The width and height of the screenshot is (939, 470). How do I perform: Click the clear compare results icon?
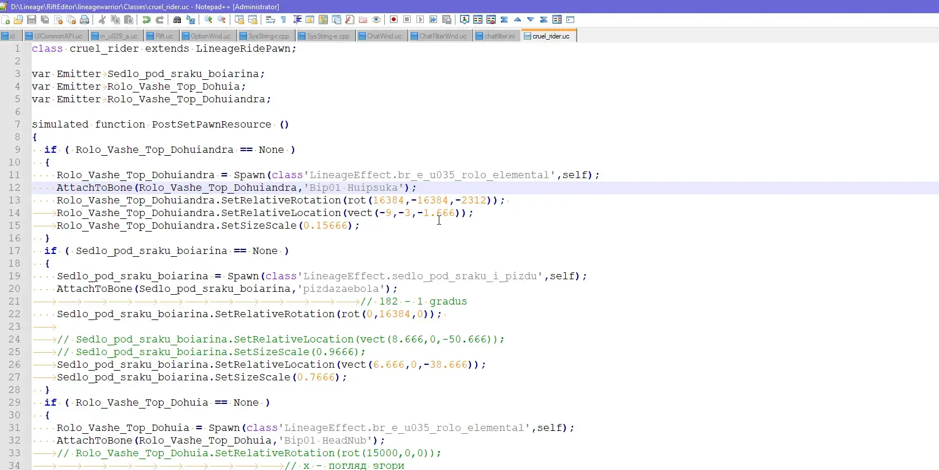tap(491, 20)
